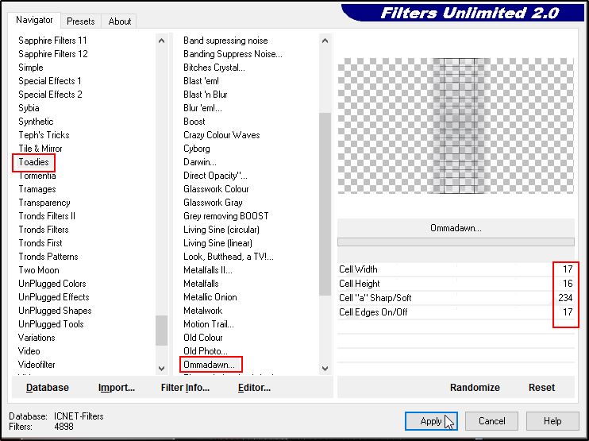589x441 pixels.
Task: Click the Import... button
Action: pyautogui.click(x=117, y=388)
